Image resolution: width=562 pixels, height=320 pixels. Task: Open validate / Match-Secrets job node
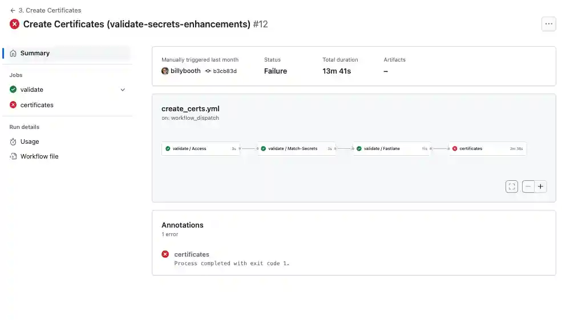click(297, 149)
